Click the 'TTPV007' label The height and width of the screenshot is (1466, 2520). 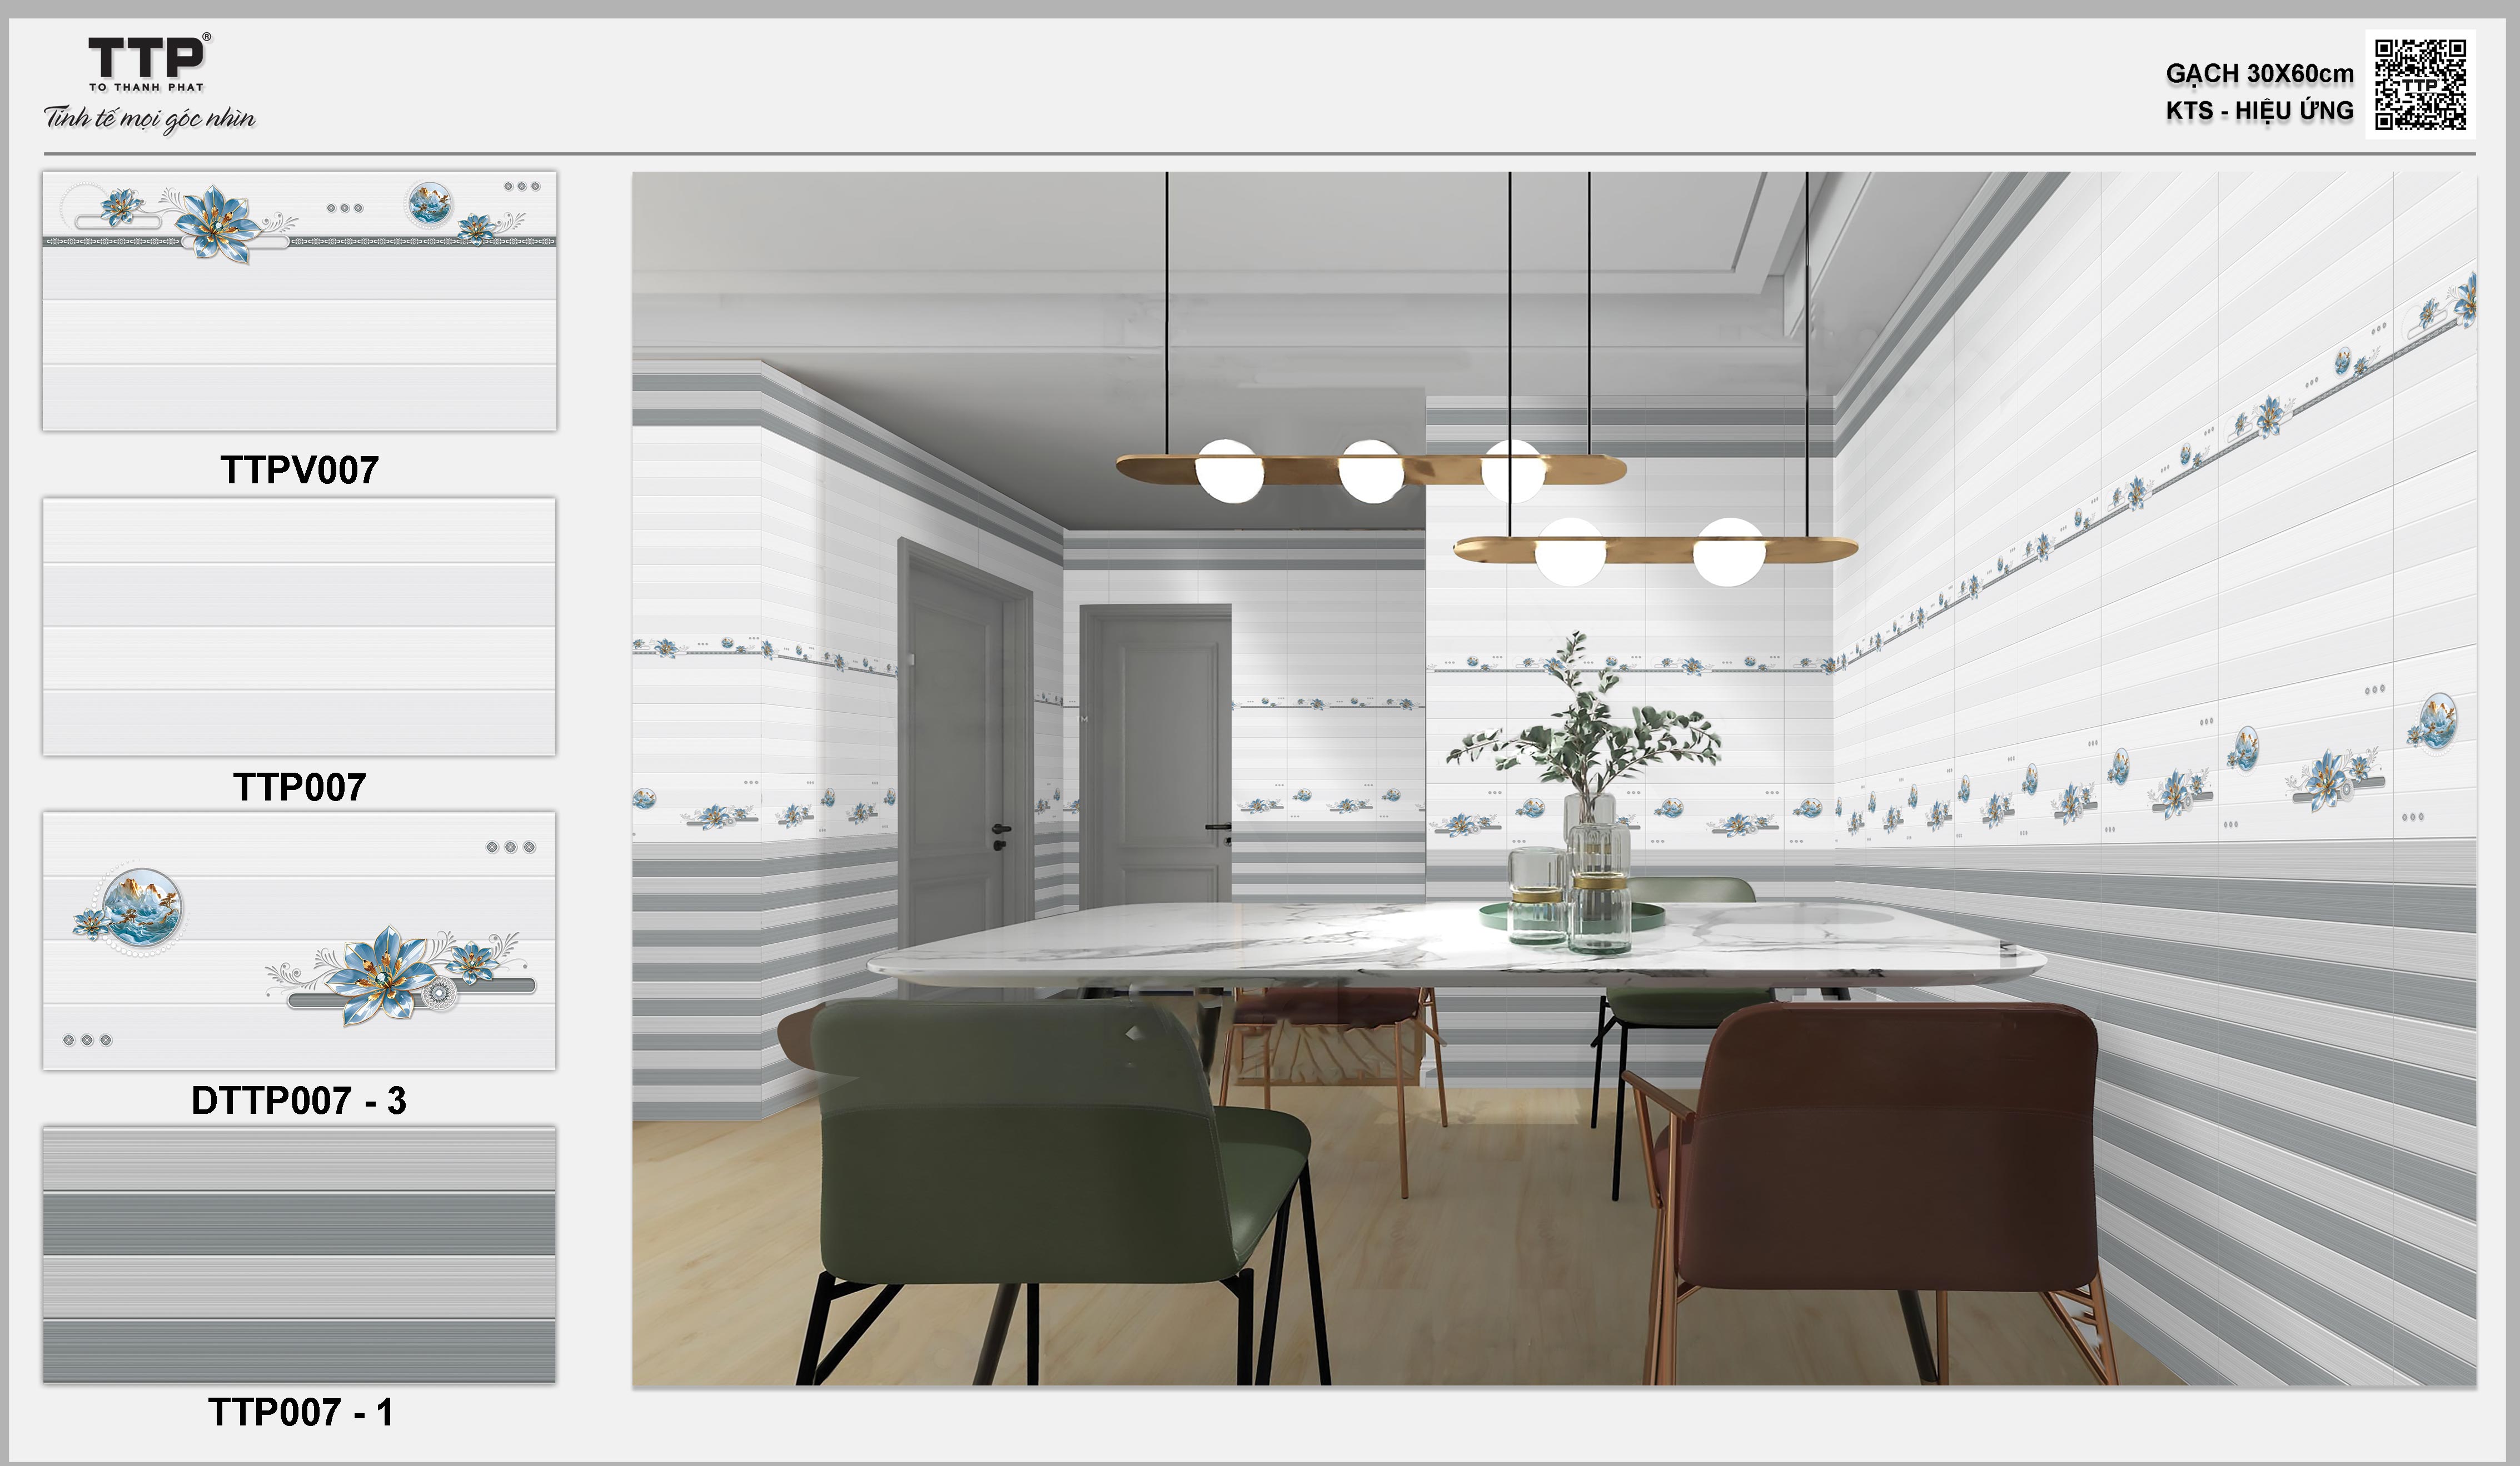(299, 469)
